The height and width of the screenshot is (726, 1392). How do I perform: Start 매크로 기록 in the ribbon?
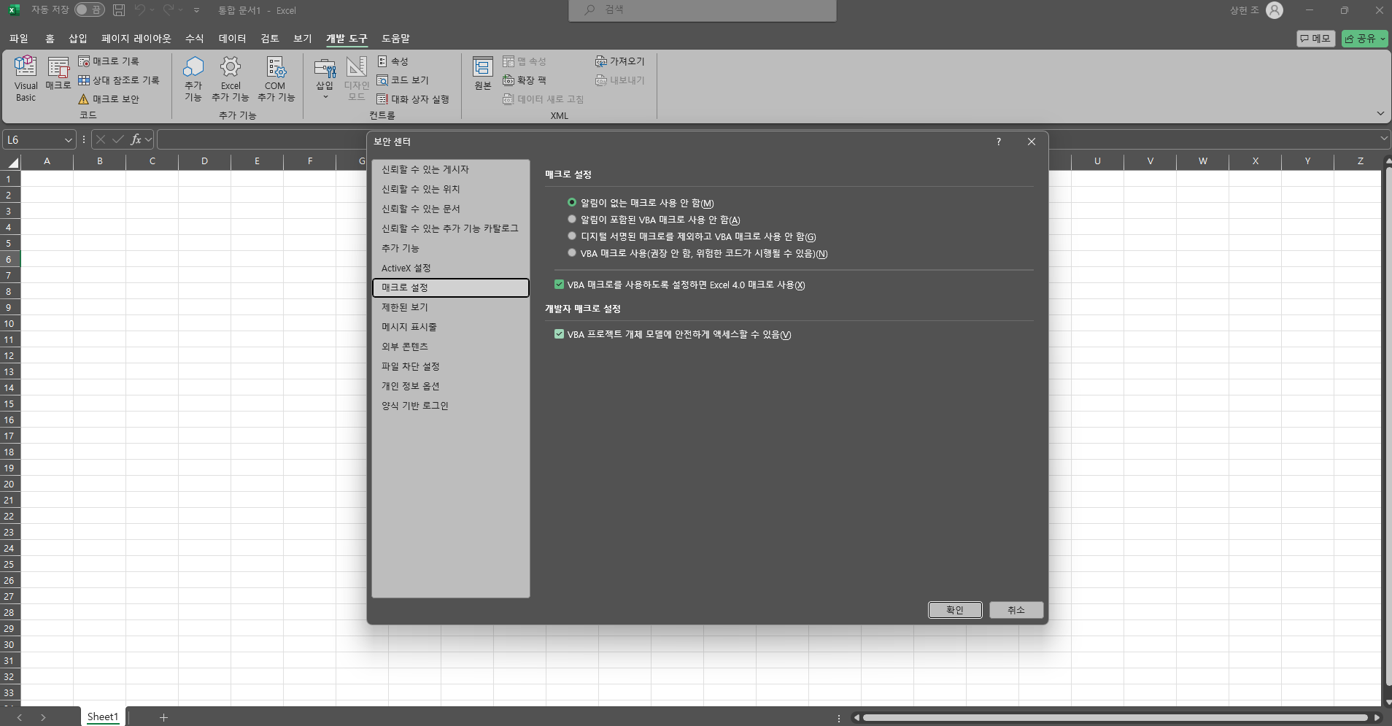coord(109,61)
